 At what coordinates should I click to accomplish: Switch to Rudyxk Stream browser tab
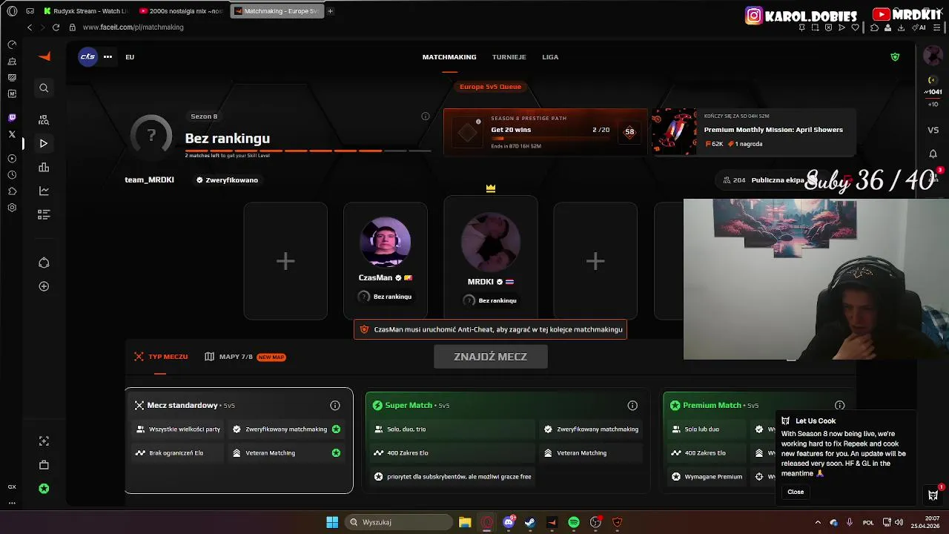tap(85, 11)
